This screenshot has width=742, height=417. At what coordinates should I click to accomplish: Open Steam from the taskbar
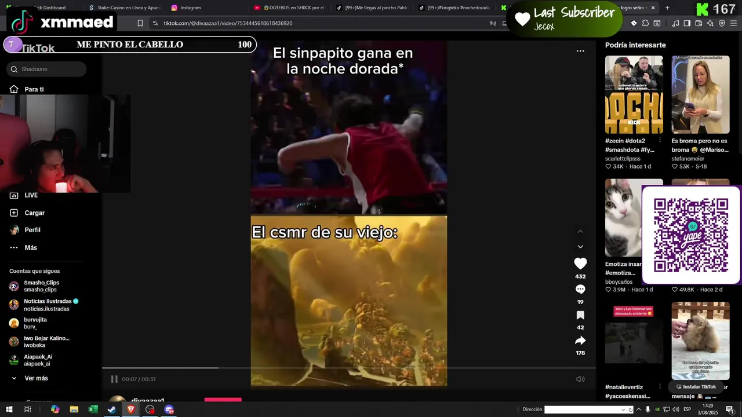click(112, 409)
